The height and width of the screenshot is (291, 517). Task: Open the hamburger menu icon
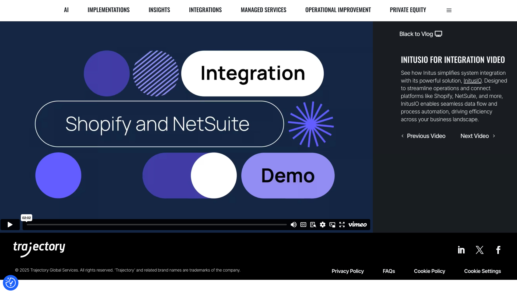[449, 10]
